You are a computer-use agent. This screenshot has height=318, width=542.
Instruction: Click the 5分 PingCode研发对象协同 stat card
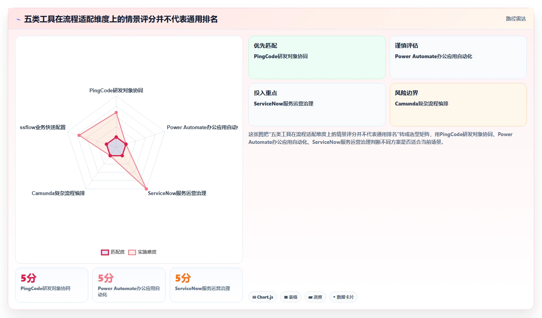click(x=52, y=285)
